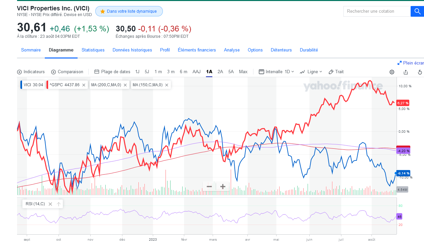
Task: Open the Données historiques tab
Action: click(x=132, y=50)
